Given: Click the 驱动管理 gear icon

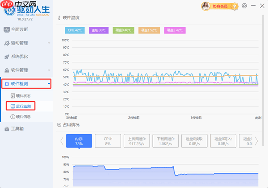Looking at the screenshot, I should pyautogui.click(x=7, y=43).
